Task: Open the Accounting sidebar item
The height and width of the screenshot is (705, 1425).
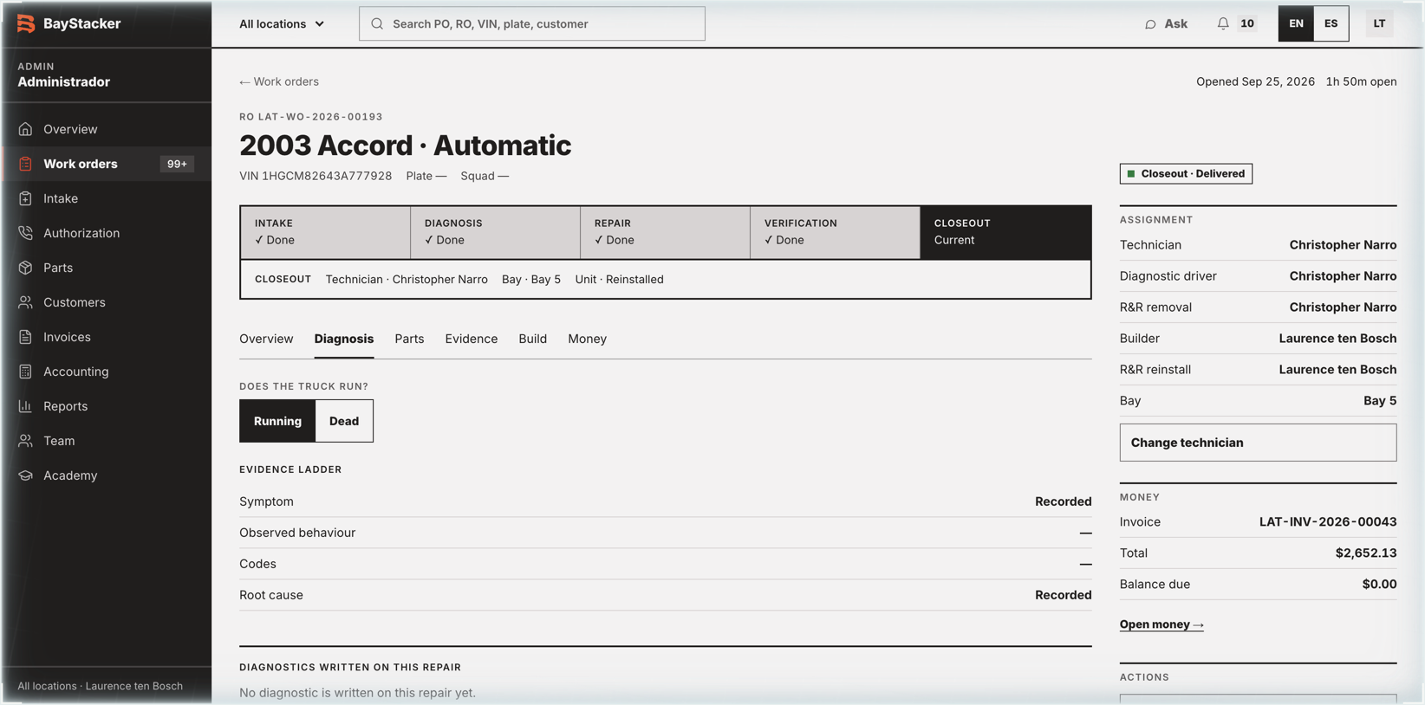Action: (x=107, y=372)
